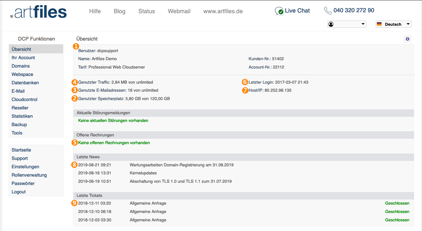Visit www.artfiles.de link
The width and height of the screenshot is (422, 231).
[x=223, y=11]
